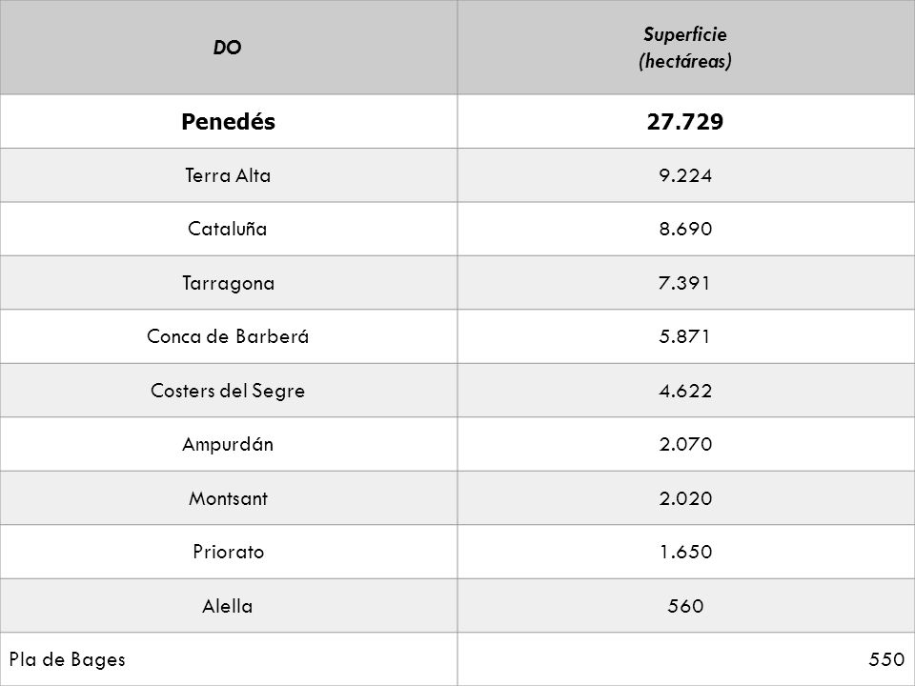Click the Cataluña row name
The height and width of the screenshot is (686, 915).
pyautogui.click(x=228, y=230)
